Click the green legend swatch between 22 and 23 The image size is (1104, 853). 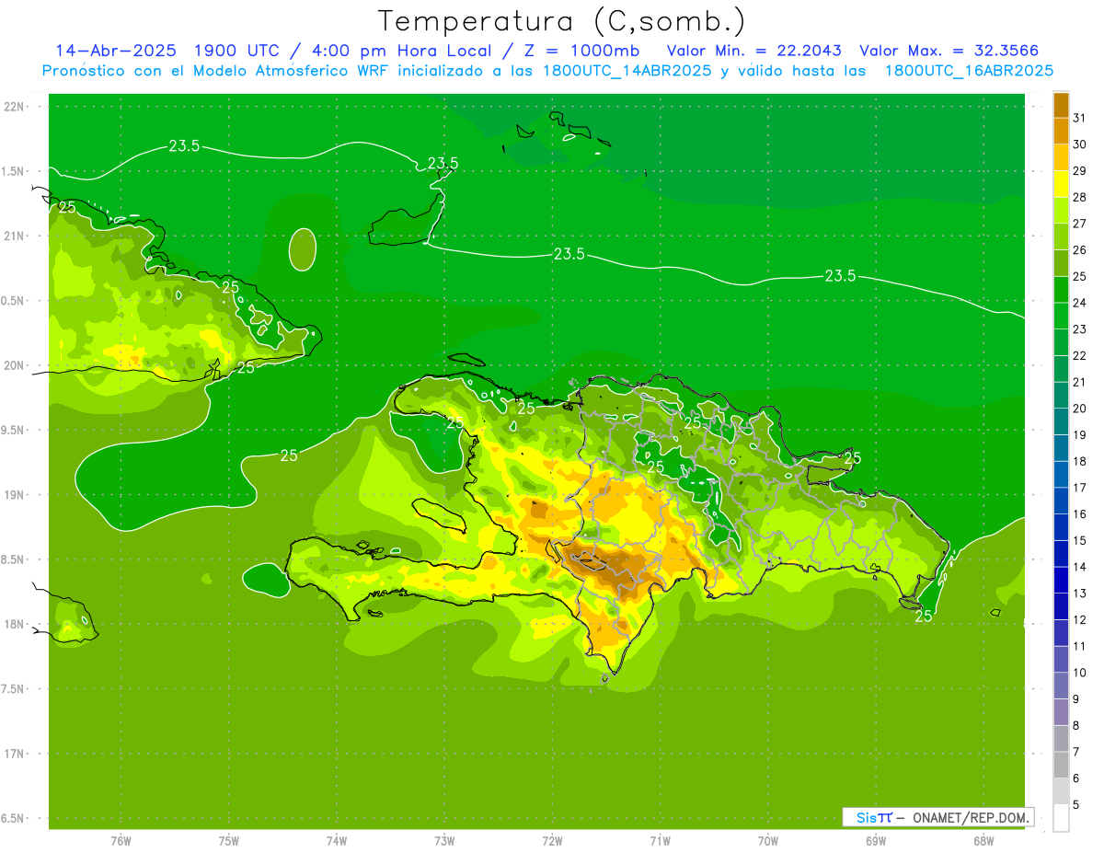tap(1061, 342)
